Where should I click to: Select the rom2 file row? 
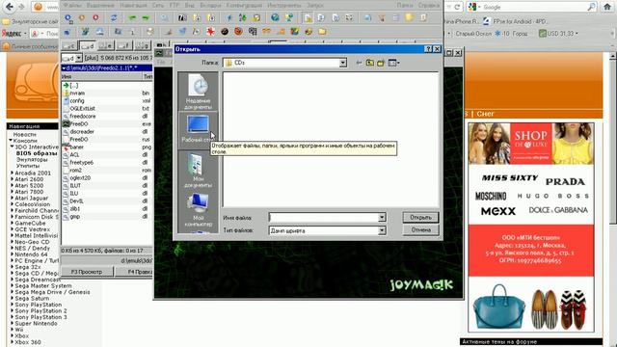(x=106, y=171)
